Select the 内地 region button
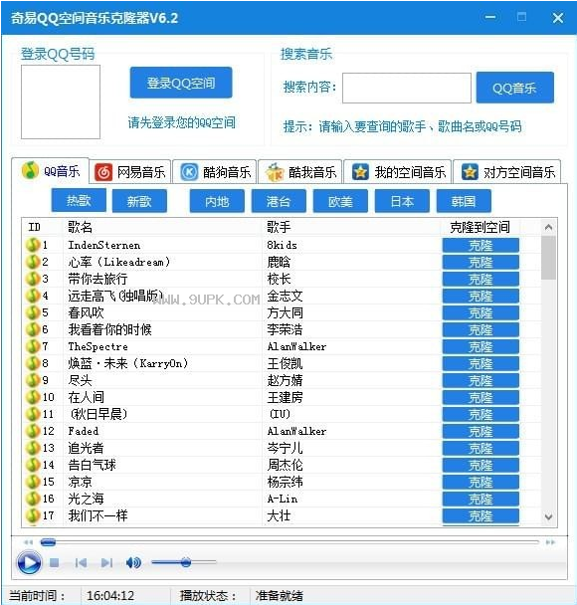Image resolution: width=577 pixels, height=605 pixels. pyautogui.click(x=217, y=201)
